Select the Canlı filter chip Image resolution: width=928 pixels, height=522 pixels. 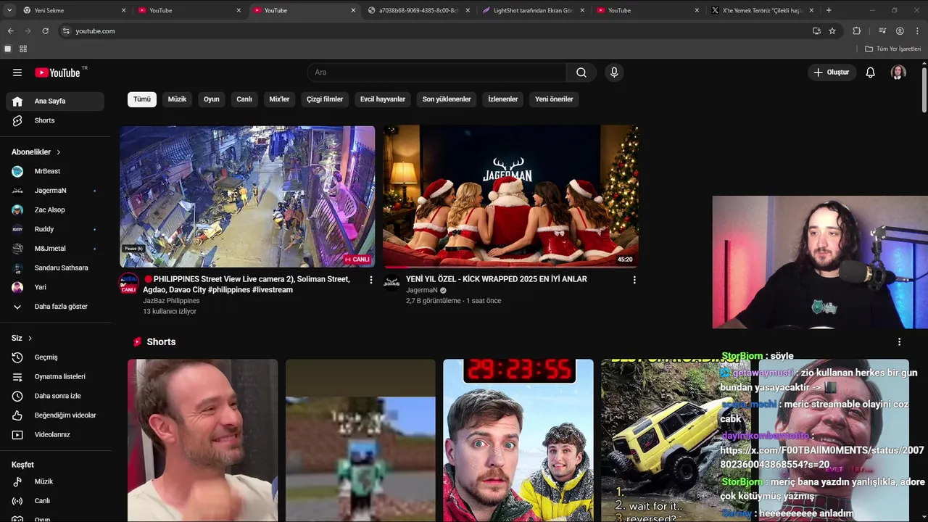(244, 99)
